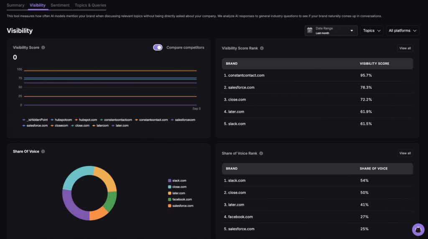Toggle the Compare competitors switch
Viewport: 428px width, 239px height.
point(158,48)
